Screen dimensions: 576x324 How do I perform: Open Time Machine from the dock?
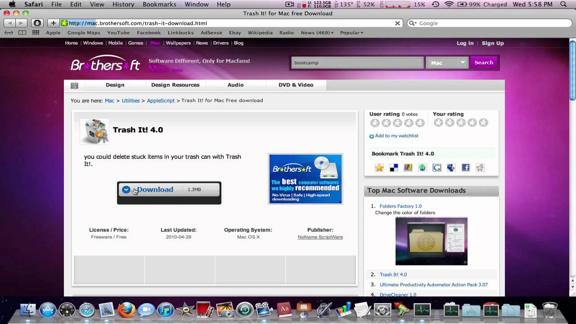pyautogui.click(x=245, y=310)
